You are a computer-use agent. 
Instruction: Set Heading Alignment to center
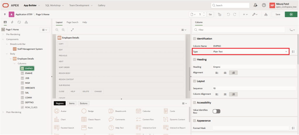(225, 73)
